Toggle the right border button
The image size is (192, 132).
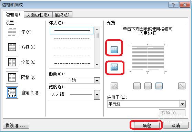159,86
